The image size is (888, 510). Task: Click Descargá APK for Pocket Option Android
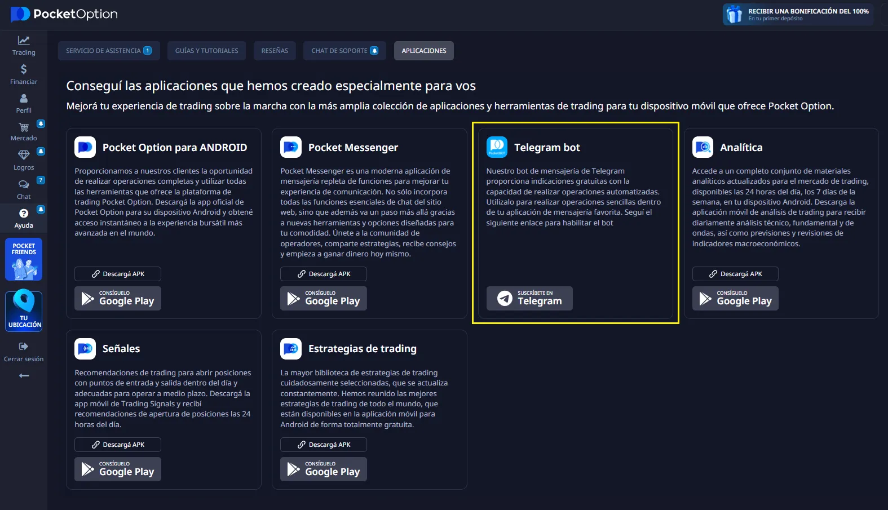tap(118, 274)
